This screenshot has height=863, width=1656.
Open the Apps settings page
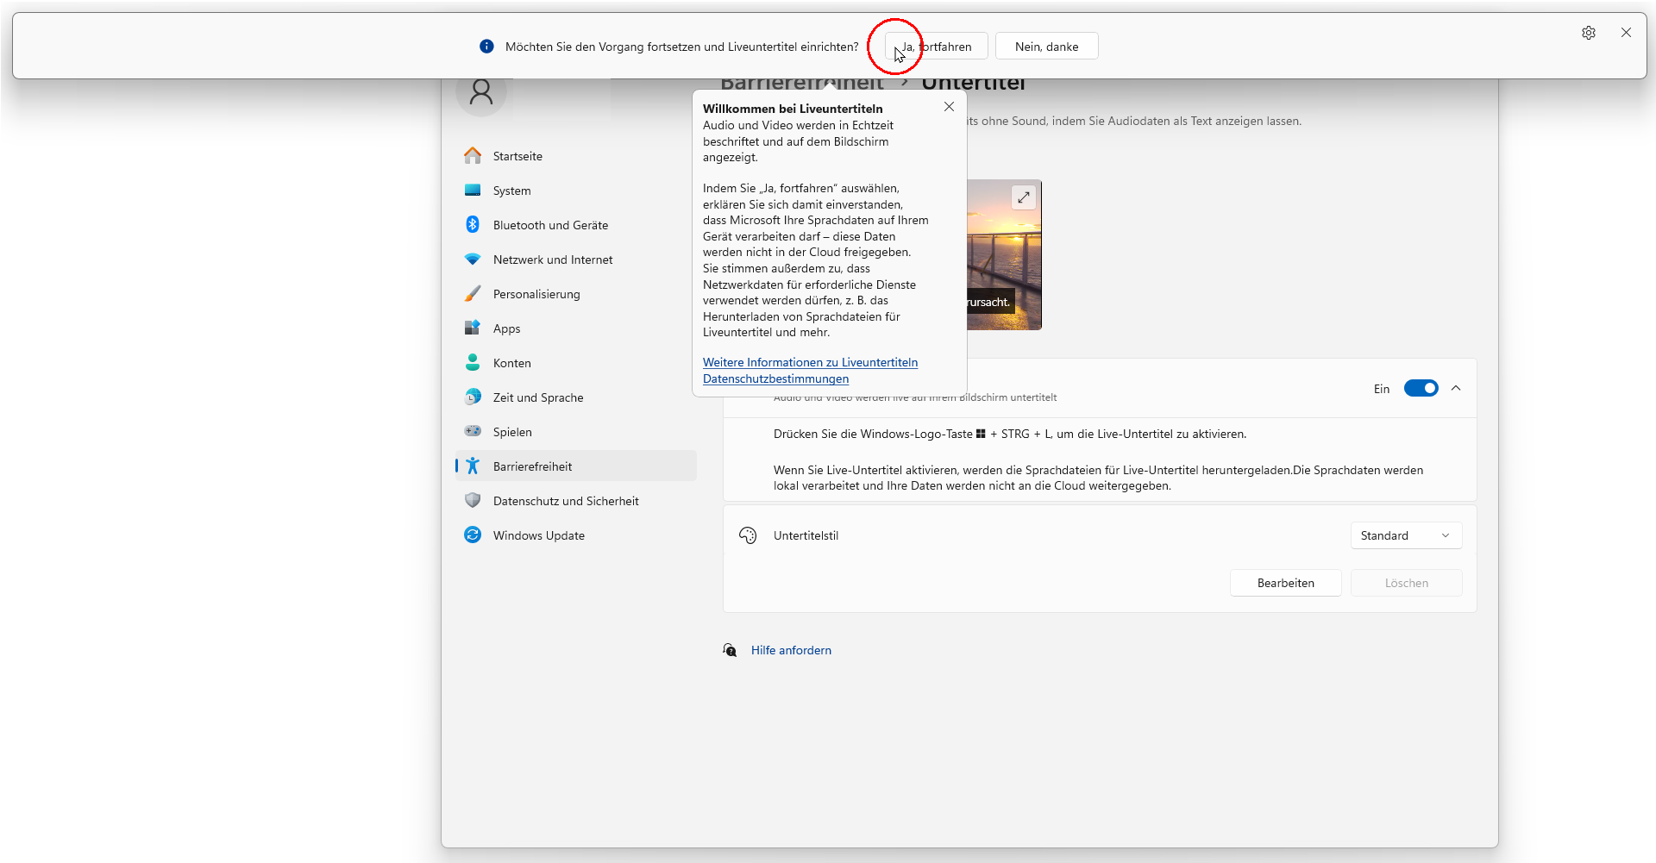click(x=576, y=328)
